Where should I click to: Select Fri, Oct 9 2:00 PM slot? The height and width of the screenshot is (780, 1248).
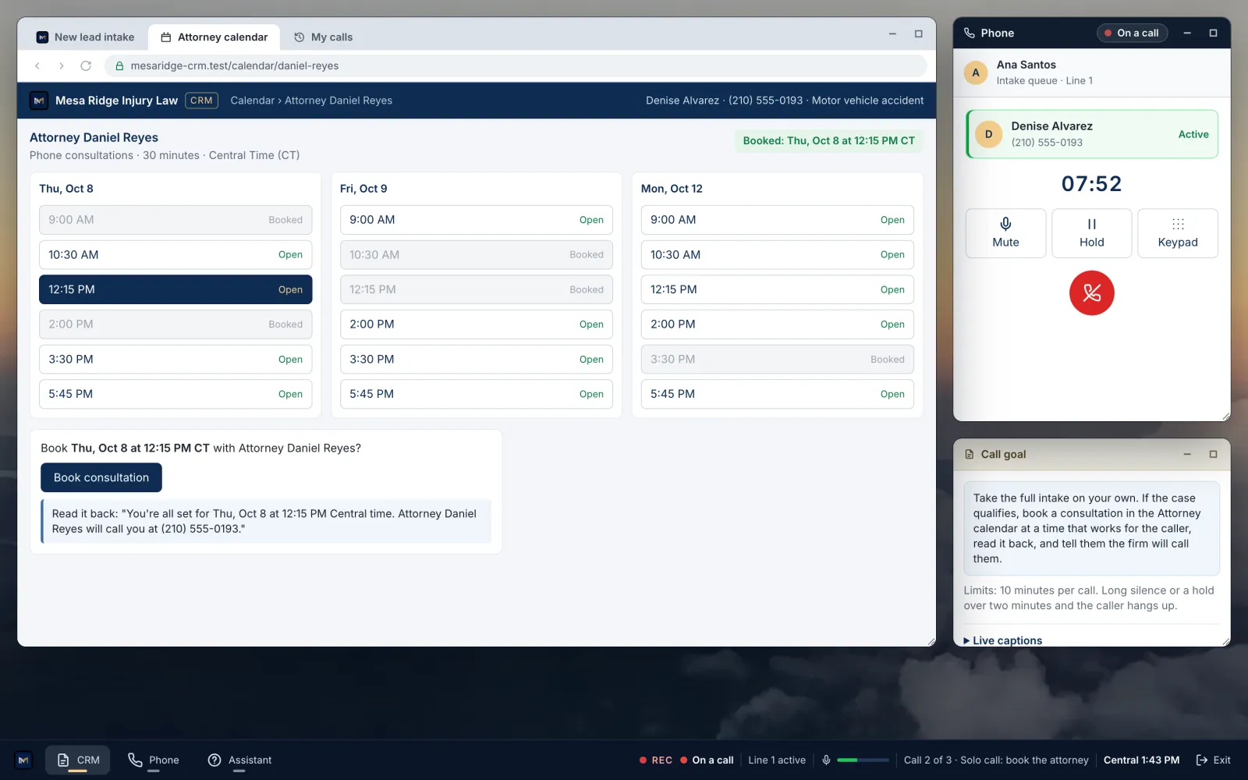[477, 324]
